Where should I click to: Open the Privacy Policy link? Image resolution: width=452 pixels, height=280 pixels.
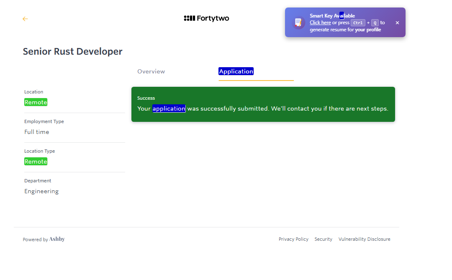[x=293, y=239]
